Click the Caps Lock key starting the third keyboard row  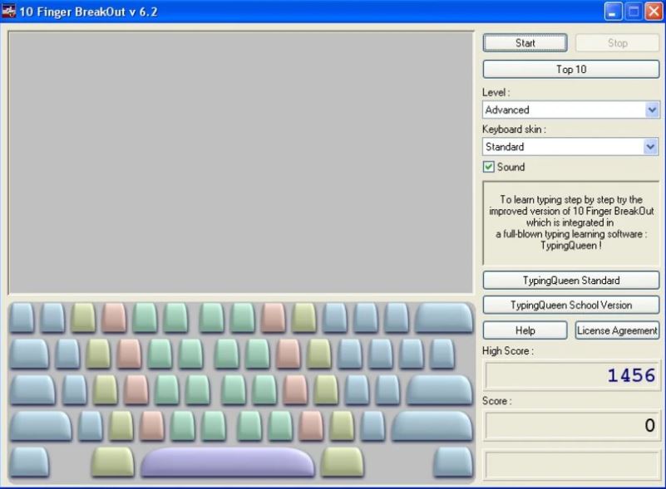click(32, 389)
